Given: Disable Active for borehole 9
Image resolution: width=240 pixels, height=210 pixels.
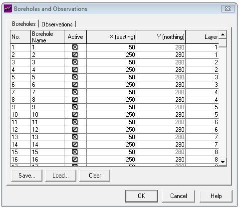Looking at the screenshot, I should tap(75, 107).
